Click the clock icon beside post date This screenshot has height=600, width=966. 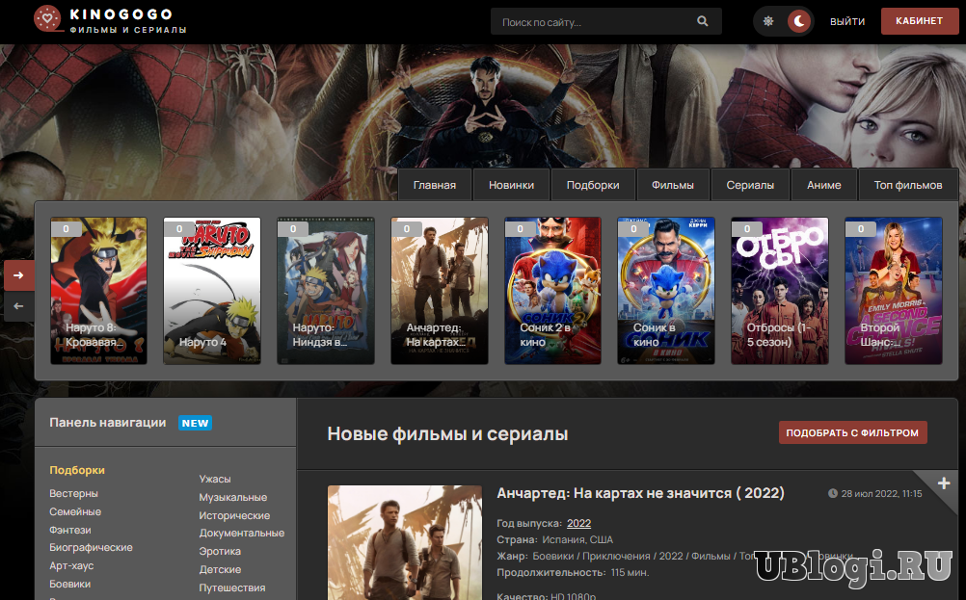(833, 494)
